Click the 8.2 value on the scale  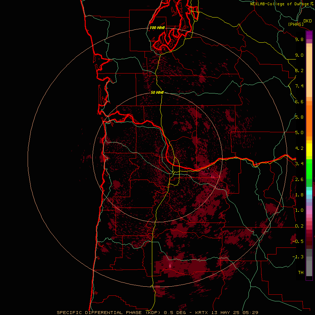point(299,70)
